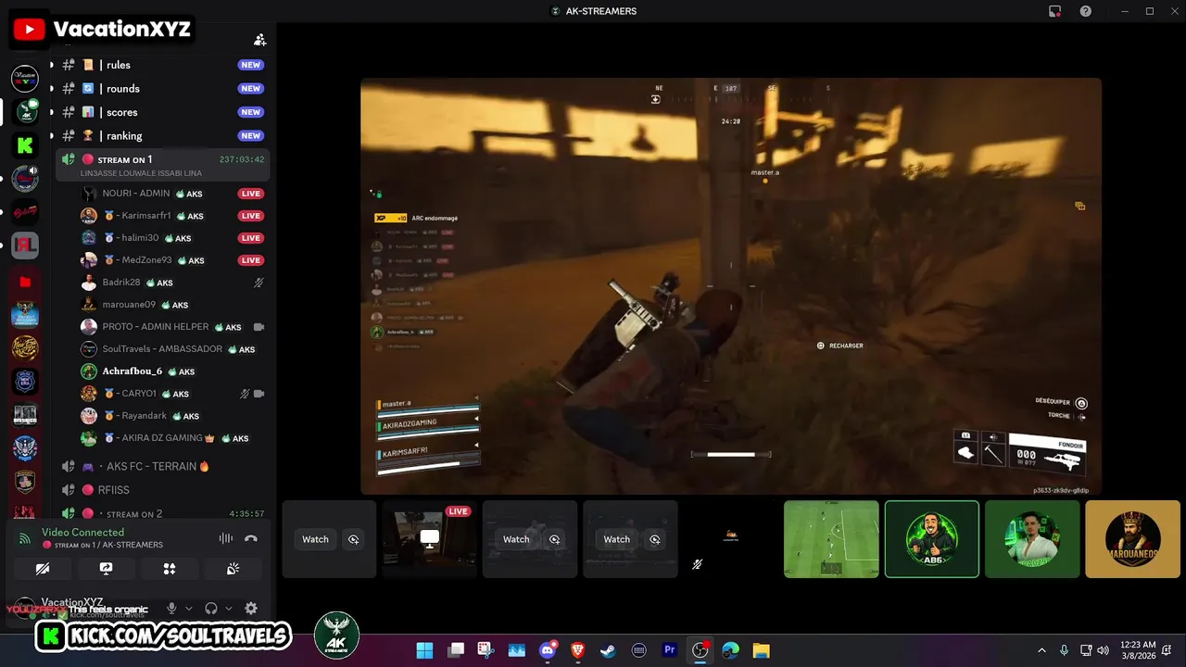The image size is (1186, 667).
Task: Click LIVE badge next to halimi30
Action: pos(251,238)
